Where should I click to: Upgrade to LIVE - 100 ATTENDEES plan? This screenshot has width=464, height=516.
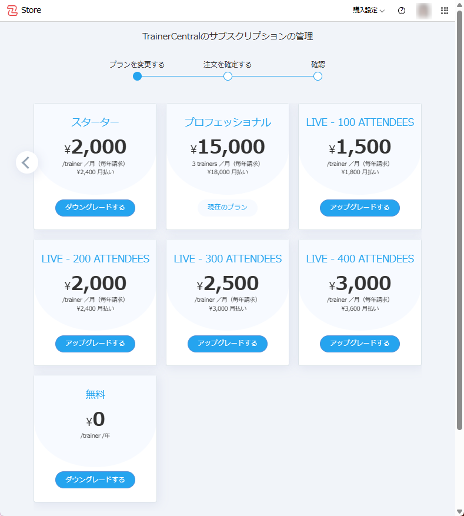[x=360, y=208]
